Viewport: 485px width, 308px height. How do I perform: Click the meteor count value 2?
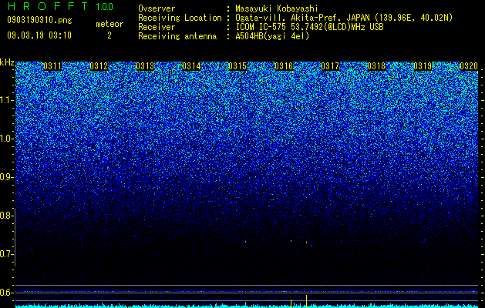[x=109, y=35]
